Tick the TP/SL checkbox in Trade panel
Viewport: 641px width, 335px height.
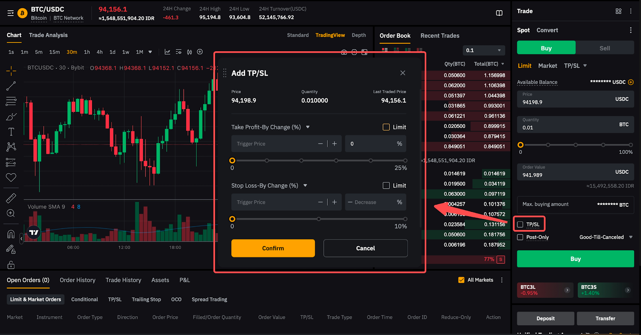520,224
